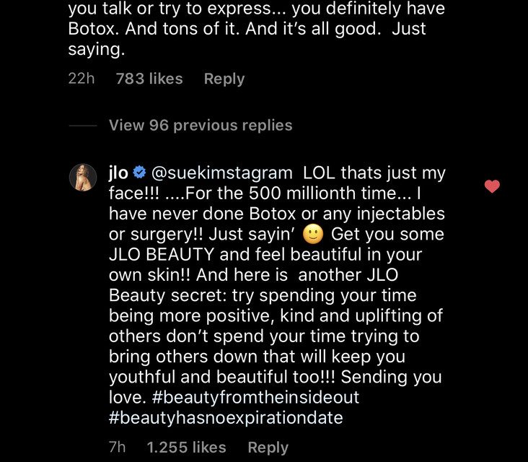
Task: Click "LOL thats just my face!!!" text
Action: (374, 174)
